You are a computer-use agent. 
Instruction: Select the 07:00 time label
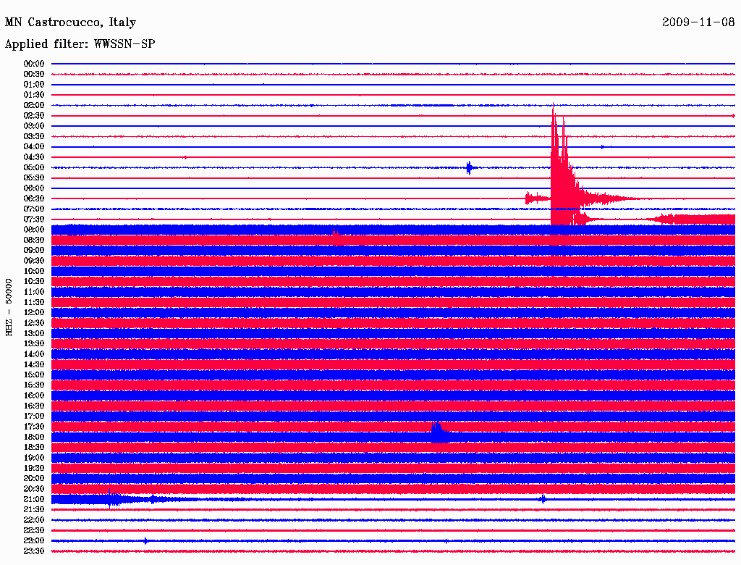coord(34,209)
